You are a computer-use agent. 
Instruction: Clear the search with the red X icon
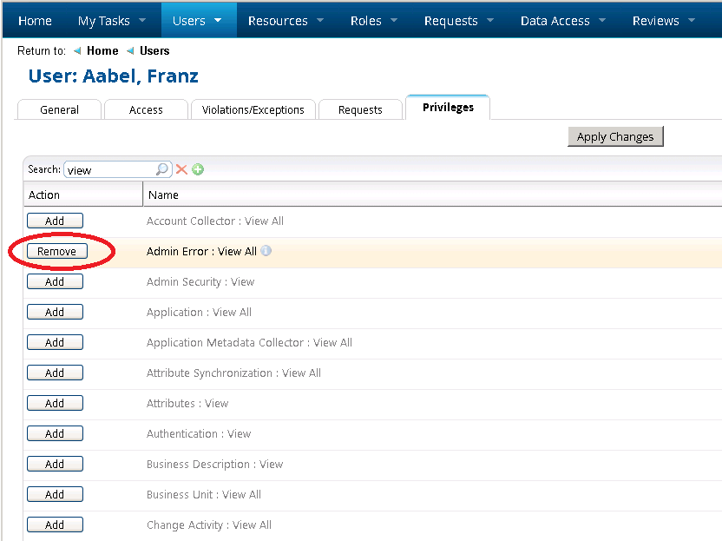click(x=182, y=169)
